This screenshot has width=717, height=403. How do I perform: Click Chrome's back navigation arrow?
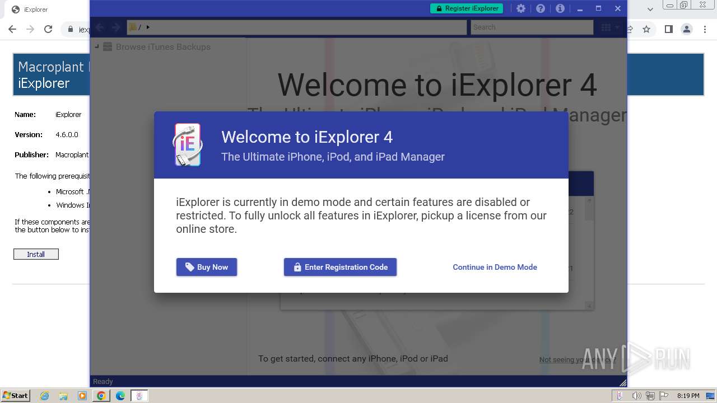coord(12,29)
